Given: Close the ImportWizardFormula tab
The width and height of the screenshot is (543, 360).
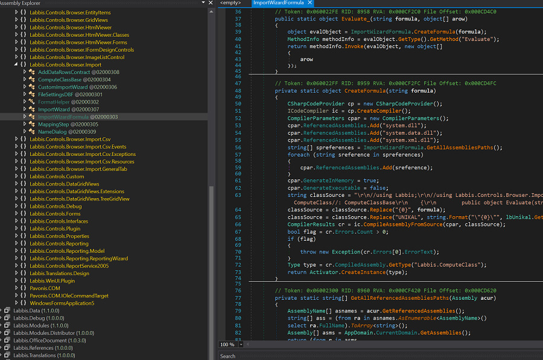Looking at the screenshot, I should [311, 3].
